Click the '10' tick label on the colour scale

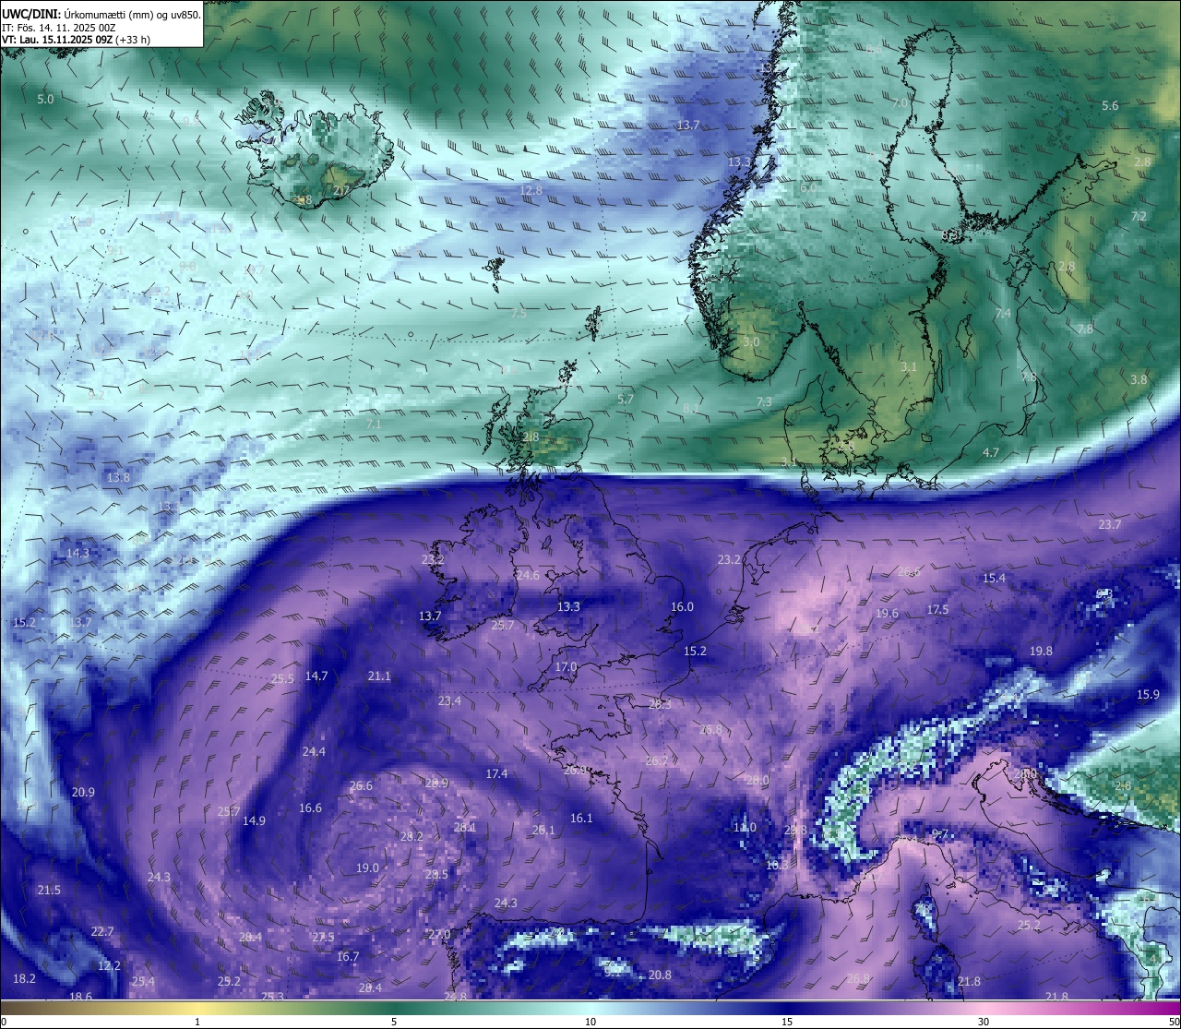(590, 1021)
